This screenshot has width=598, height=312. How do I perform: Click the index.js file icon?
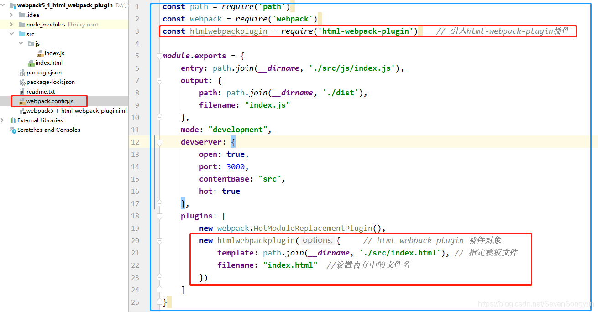point(40,54)
